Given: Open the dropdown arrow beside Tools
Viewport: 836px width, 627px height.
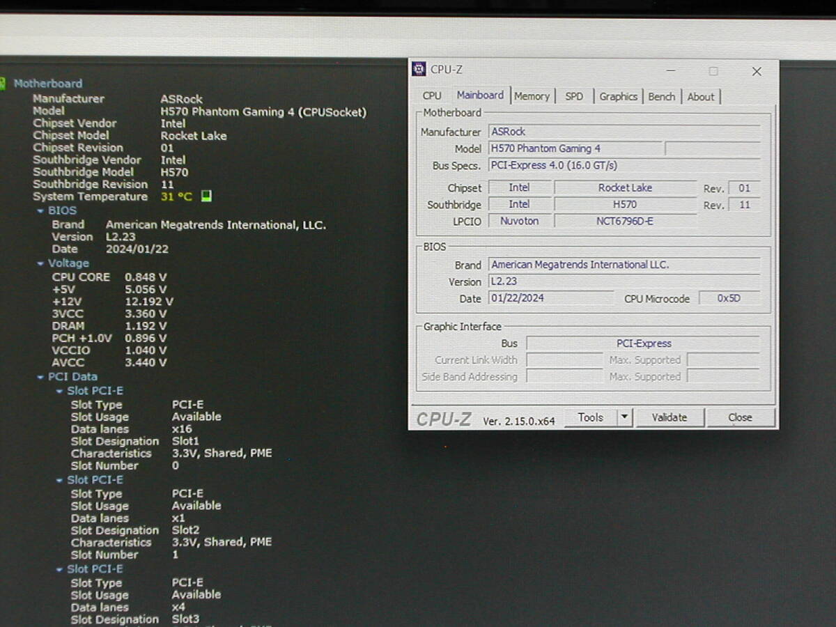Looking at the screenshot, I should [624, 417].
